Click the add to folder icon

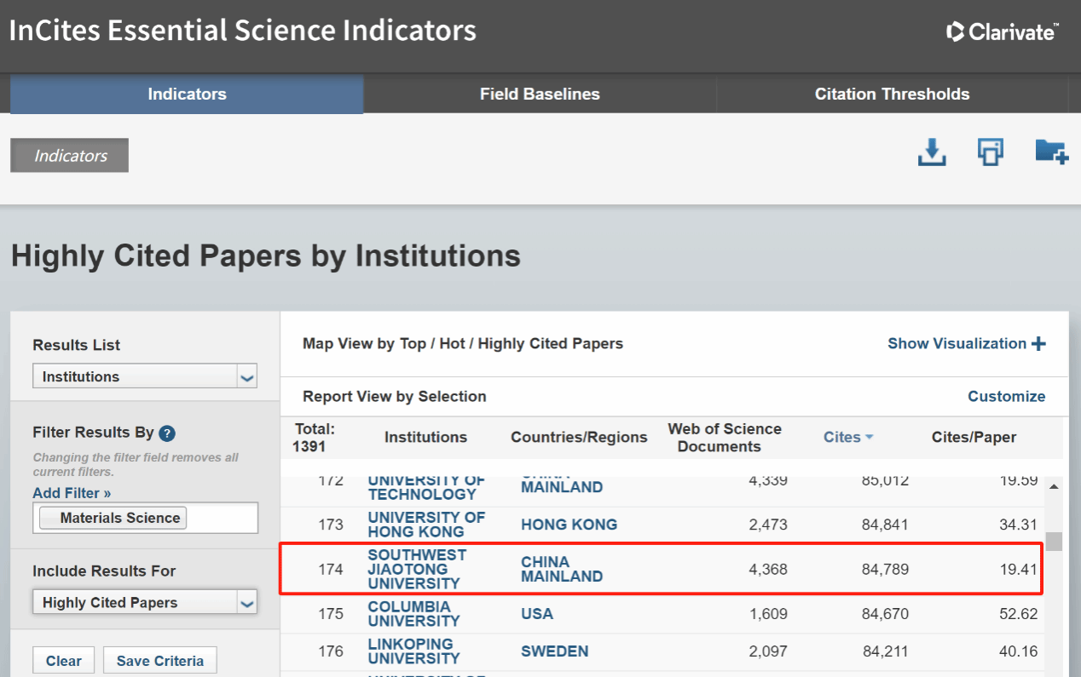coord(1051,152)
